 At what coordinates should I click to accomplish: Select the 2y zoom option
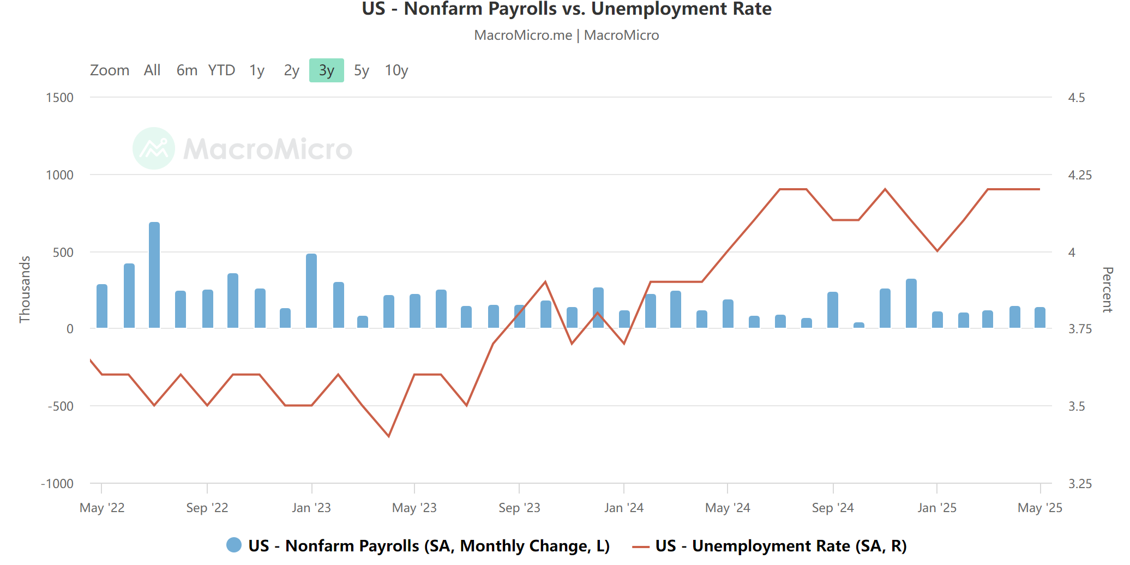291,70
